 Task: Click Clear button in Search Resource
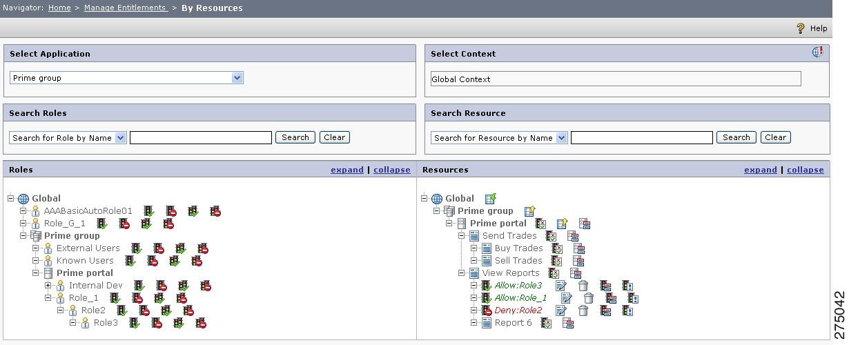[776, 137]
